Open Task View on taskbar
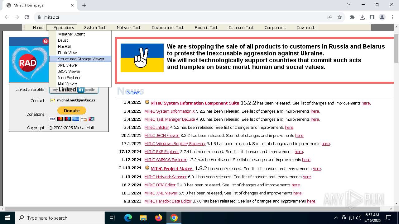This screenshot has height=224, width=399. pos(112,218)
